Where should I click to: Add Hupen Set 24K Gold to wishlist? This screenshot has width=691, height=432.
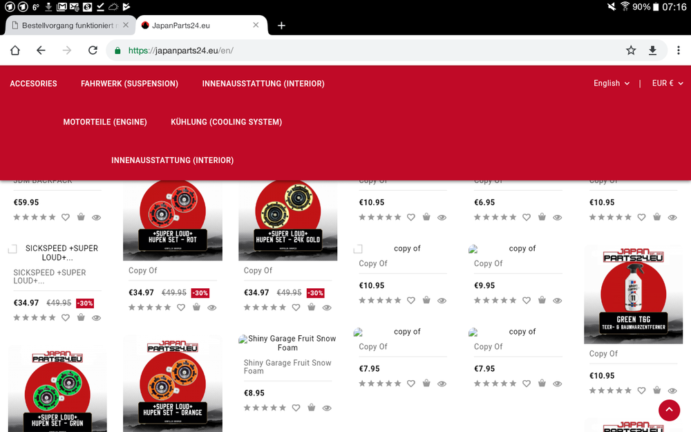click(296, 308)
